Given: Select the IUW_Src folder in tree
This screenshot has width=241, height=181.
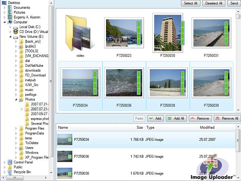Looking at the screenshot, I should click(32, 85).
